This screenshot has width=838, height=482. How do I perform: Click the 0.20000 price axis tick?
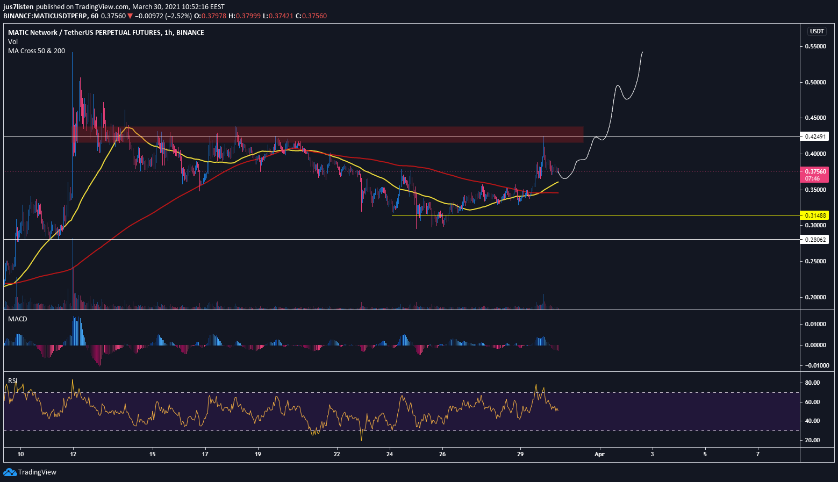[x=815, y=297]
